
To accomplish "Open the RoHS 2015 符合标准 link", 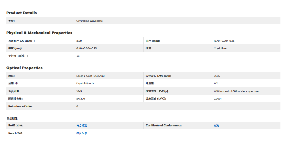I will pos(82,126).
